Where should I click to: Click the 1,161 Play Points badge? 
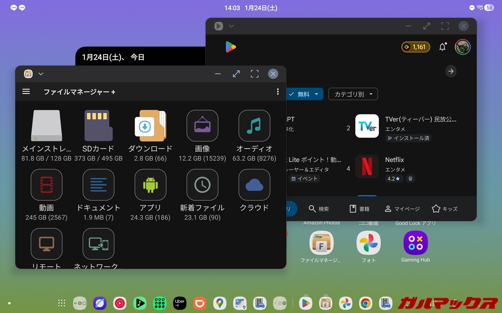click(415, 47)
